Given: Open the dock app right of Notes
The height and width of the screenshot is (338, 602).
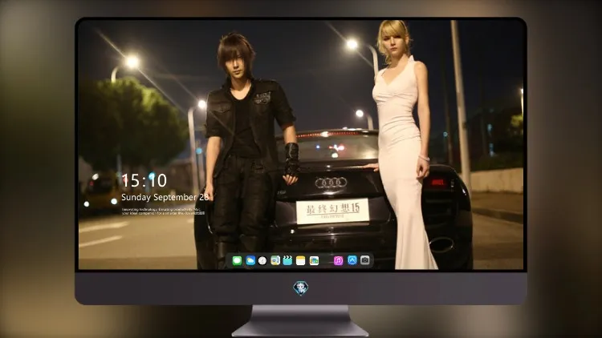Looking at the screenshot, I should click(314, 261).
